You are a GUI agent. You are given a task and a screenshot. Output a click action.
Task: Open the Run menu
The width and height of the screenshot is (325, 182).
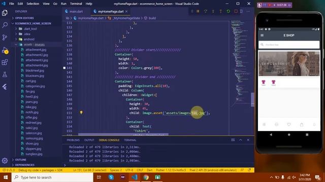[63, 4]
